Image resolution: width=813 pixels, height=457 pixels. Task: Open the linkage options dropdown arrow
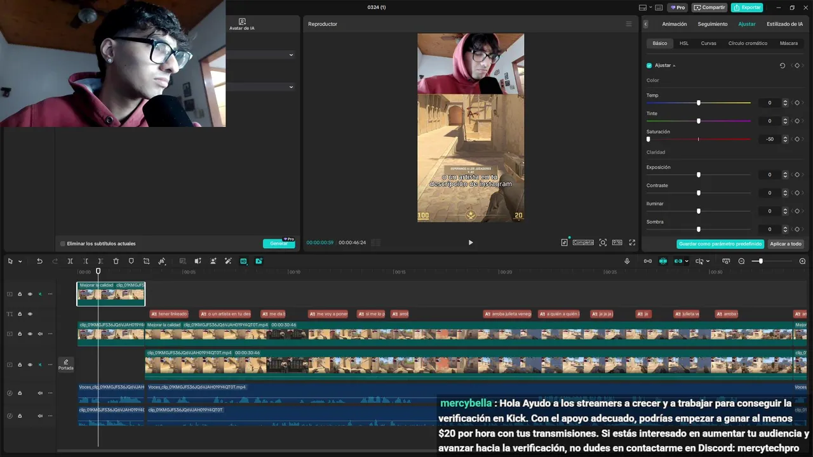[687, 261]
